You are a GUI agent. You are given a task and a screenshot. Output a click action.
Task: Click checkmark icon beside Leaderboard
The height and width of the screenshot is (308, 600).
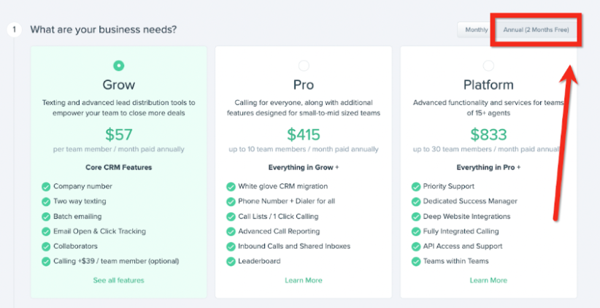(231, 261)
